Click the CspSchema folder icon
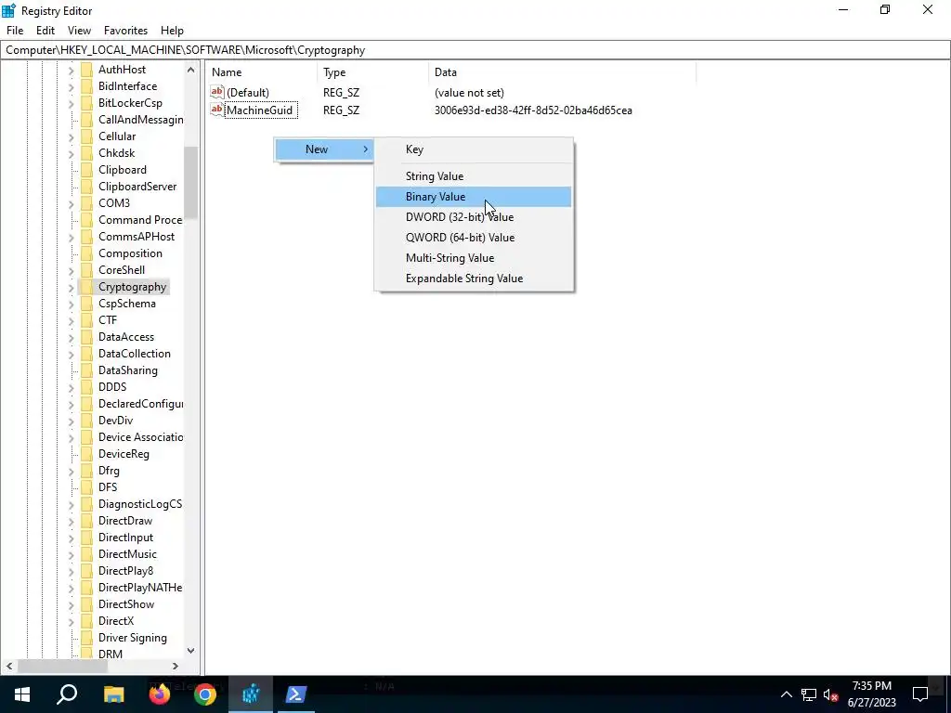 point(86,304)
